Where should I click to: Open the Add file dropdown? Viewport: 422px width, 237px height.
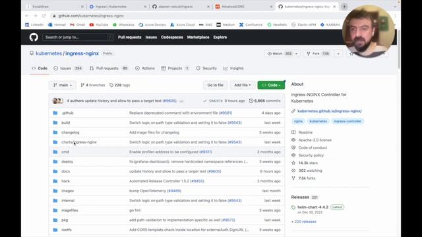click(242, 85)
